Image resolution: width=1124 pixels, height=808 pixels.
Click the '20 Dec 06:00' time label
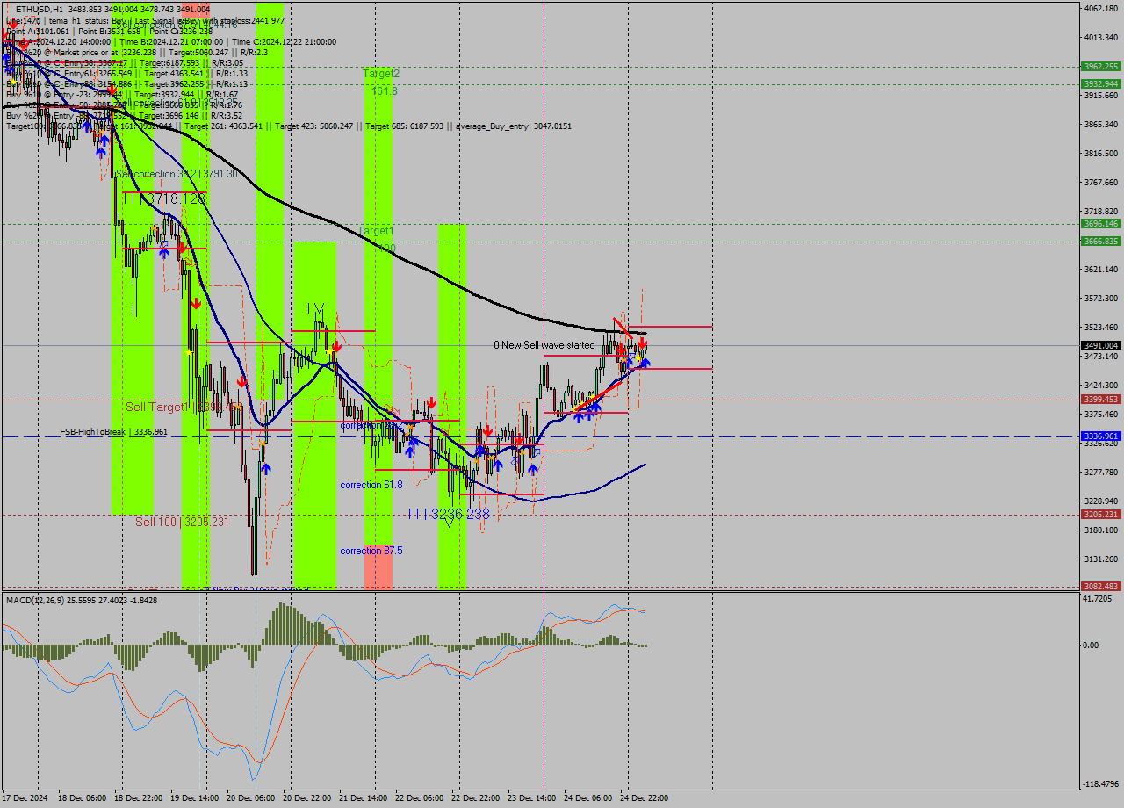click(251, 797)
